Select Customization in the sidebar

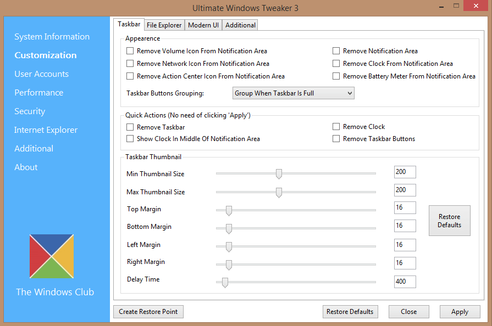point(46,55)
